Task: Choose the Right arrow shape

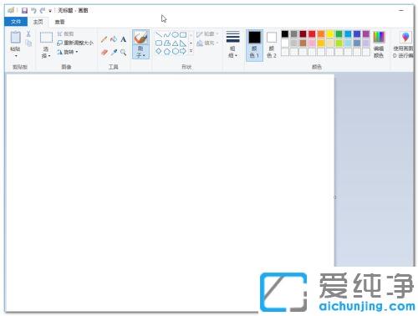Action: [183, 51]
